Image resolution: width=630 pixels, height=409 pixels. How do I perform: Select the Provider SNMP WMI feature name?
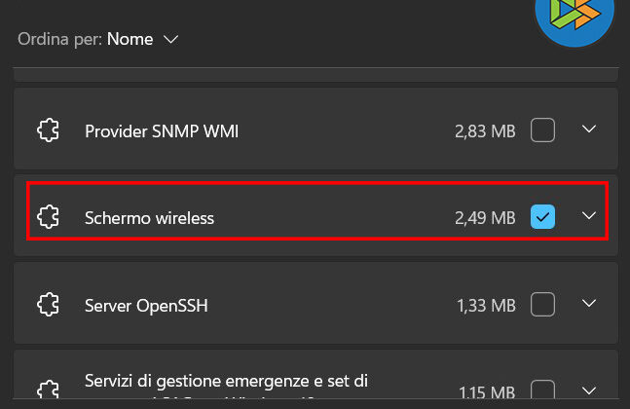click(162, 130)
